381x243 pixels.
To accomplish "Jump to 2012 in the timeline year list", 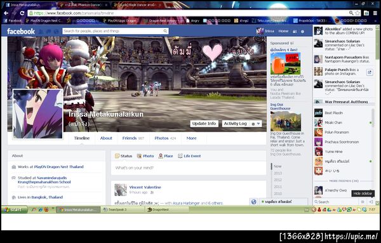I will click(277, 180).
